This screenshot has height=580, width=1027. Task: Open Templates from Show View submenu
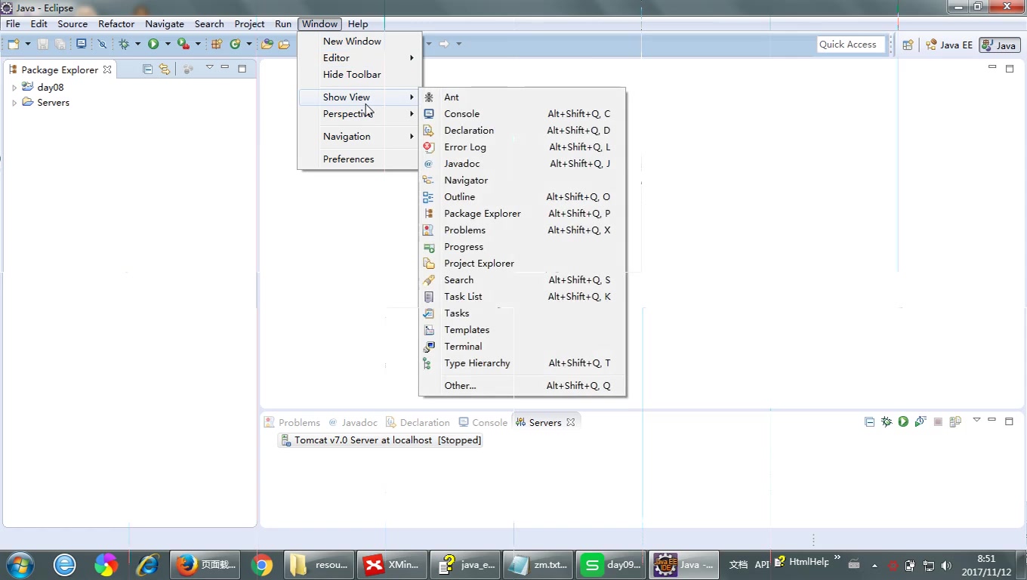tap(522, 330)
